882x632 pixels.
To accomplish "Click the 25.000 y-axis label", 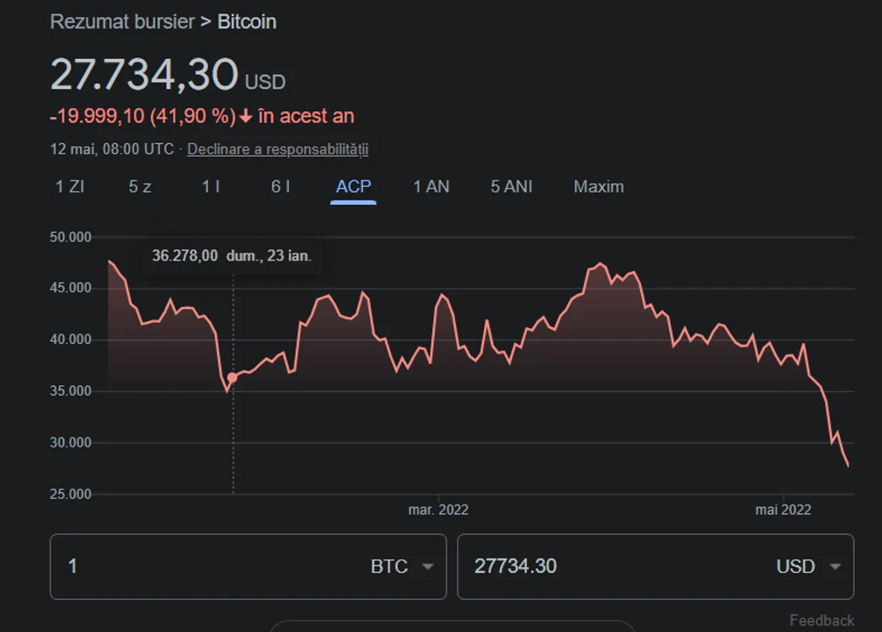I will [70, 494].
